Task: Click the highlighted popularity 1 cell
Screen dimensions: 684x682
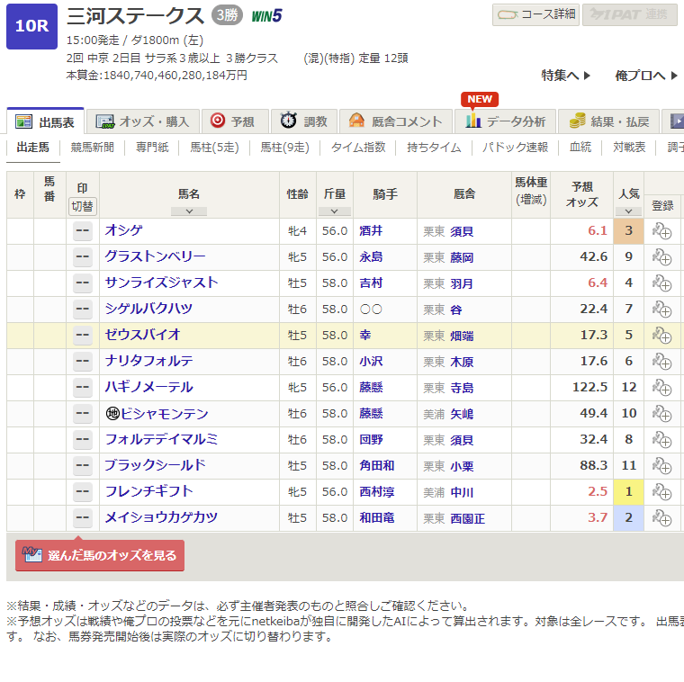Action: (x=628, y=492)
